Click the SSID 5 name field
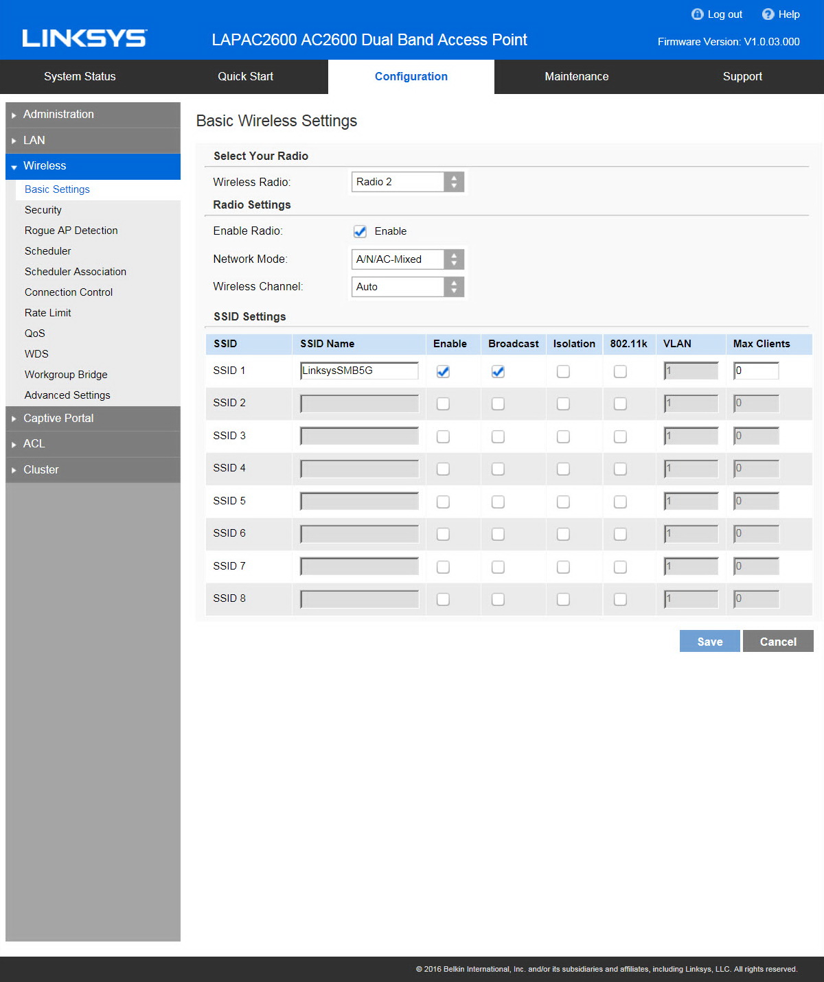824x982 pixels. 359,501
